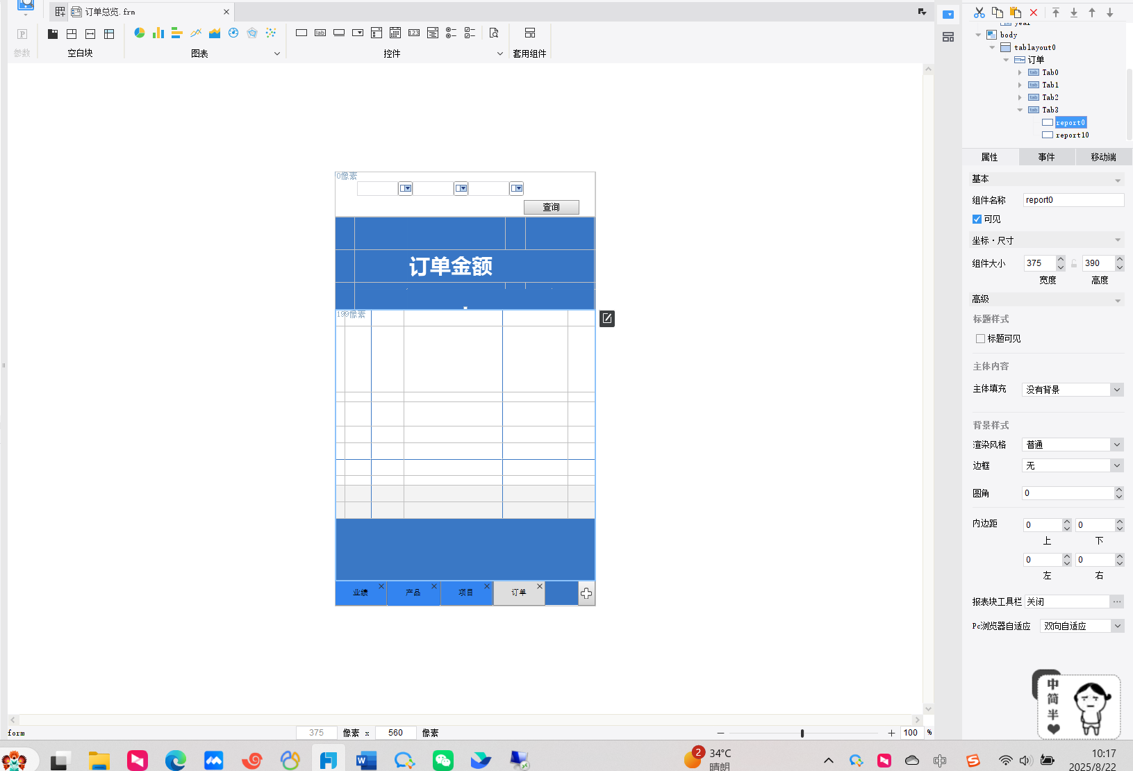The image size is (1133, 771).
Task: Select tablayout0 in the component tree
Action: [1034, 47]
